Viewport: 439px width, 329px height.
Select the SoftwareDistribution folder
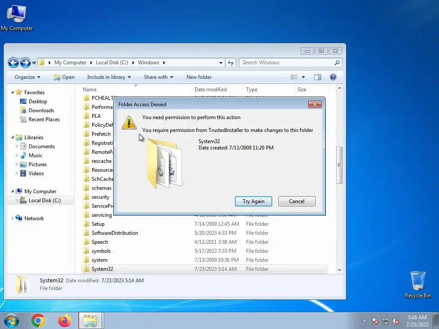tap(115, 233)
